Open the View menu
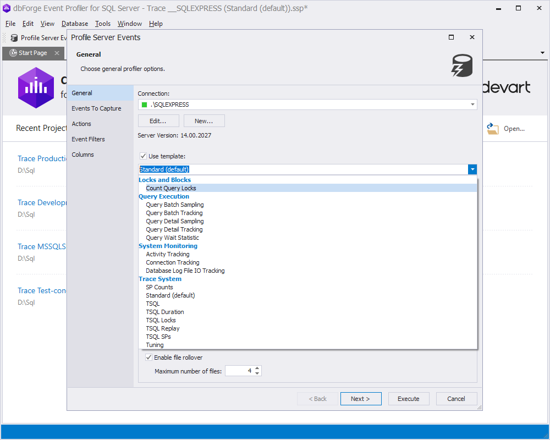 pyautogui.click(x=47, y=24)
